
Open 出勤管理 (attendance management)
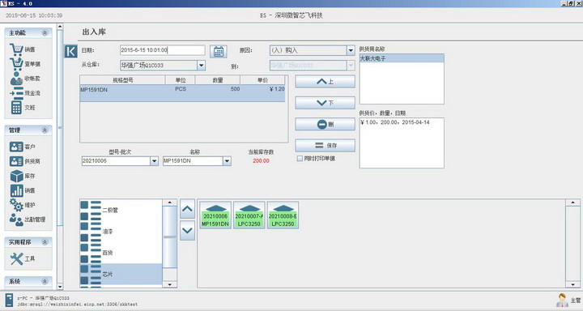click(x=28, y=219)
